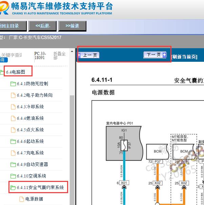The height and width of the screenshot is (205, 204).
Task: Click the P37 connector label
Action: tap(158, 162)
